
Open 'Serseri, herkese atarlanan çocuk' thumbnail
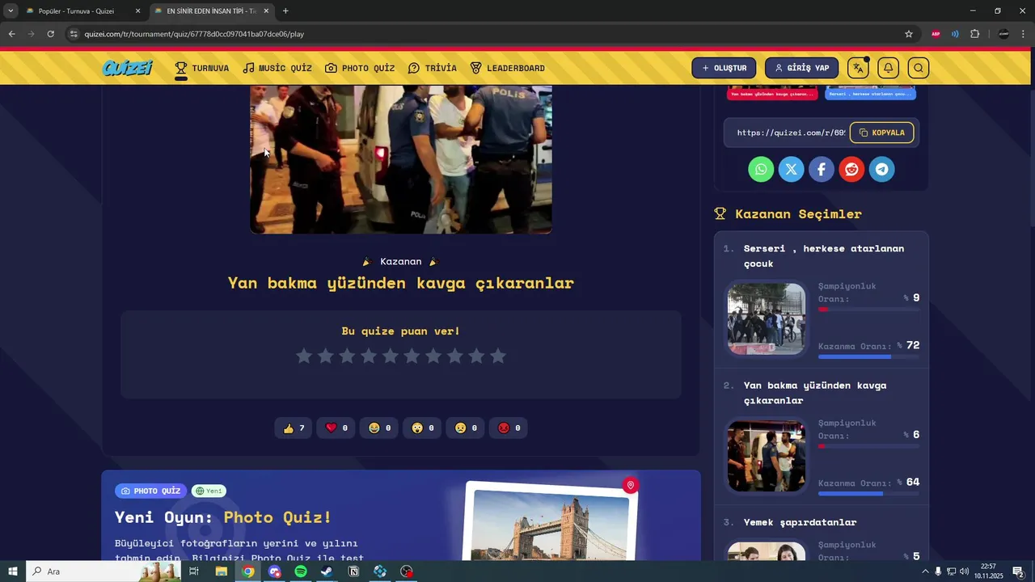(x=766, y=318)
